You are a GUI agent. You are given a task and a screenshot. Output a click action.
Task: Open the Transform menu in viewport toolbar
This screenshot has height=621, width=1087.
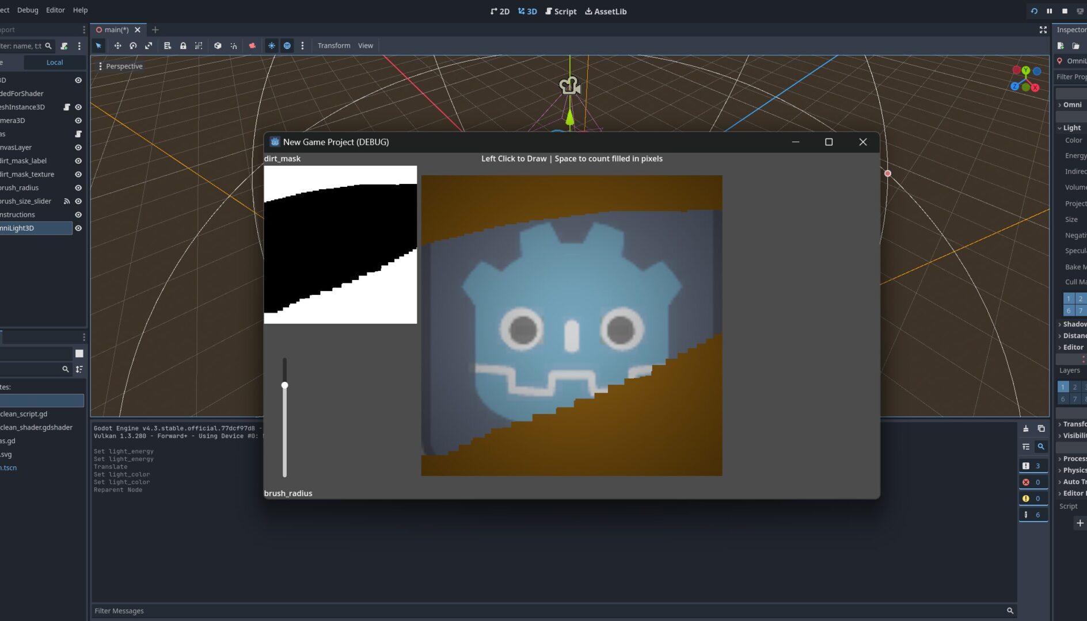(x=334, y=45)
